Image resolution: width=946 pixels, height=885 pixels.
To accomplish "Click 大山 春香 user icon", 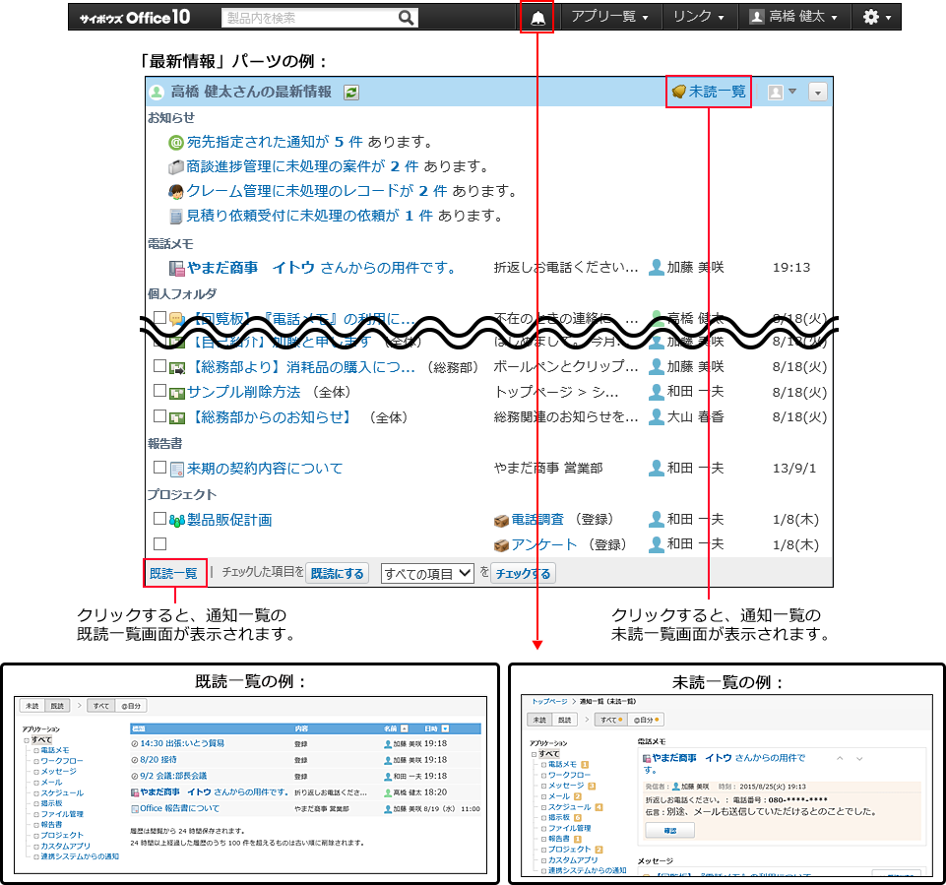I will click(x=656, y=416).
